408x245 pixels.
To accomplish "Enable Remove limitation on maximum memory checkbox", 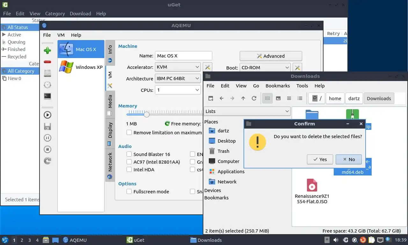I will pos(129,132).
